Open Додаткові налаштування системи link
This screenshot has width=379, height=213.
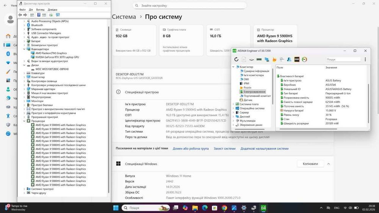pos(264,149)
